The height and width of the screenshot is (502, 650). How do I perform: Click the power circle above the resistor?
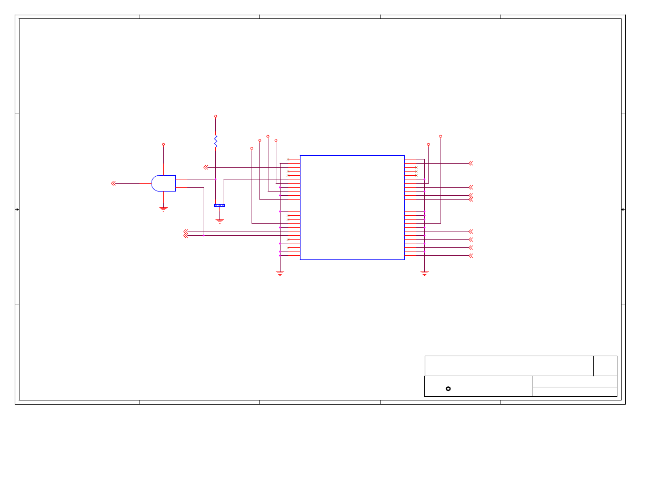215,116
